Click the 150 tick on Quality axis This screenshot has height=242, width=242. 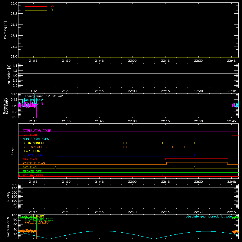pyautogui.click(x=15, y=197)
